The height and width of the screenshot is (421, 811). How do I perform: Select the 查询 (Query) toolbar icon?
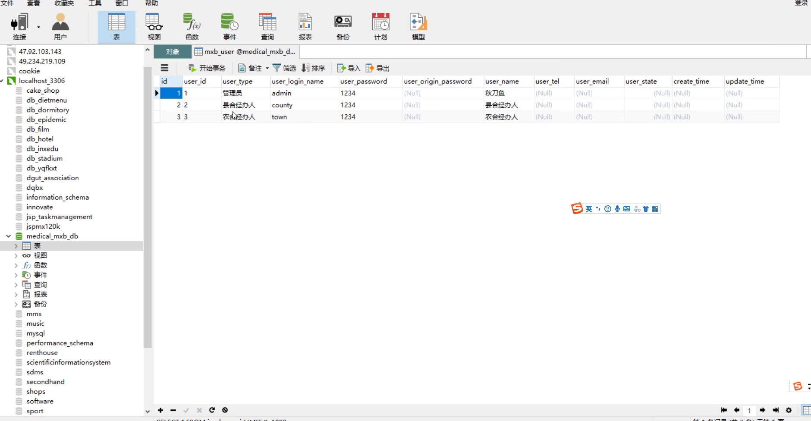coord(267,26)
